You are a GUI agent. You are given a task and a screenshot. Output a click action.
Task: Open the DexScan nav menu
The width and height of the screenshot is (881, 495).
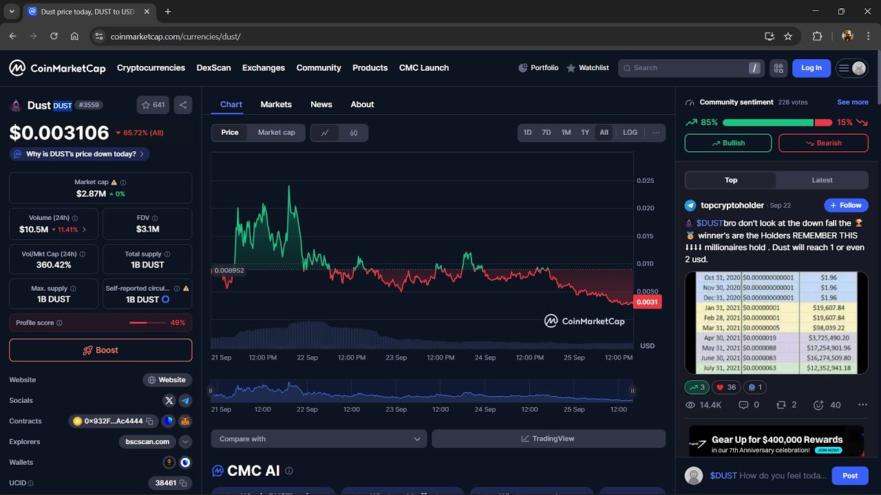click(213, 68)
